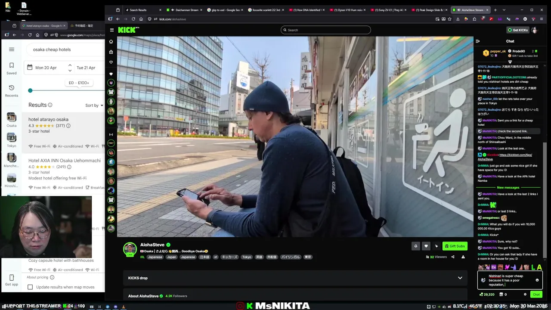Click the New messages divider in chat
The width and height of the screenshot is (551, 310).
[x=508, y=188]
